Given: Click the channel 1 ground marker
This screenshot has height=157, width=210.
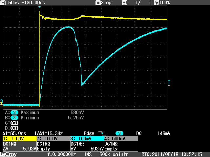Looking at the screenshot, I should [x=1, y=104].
